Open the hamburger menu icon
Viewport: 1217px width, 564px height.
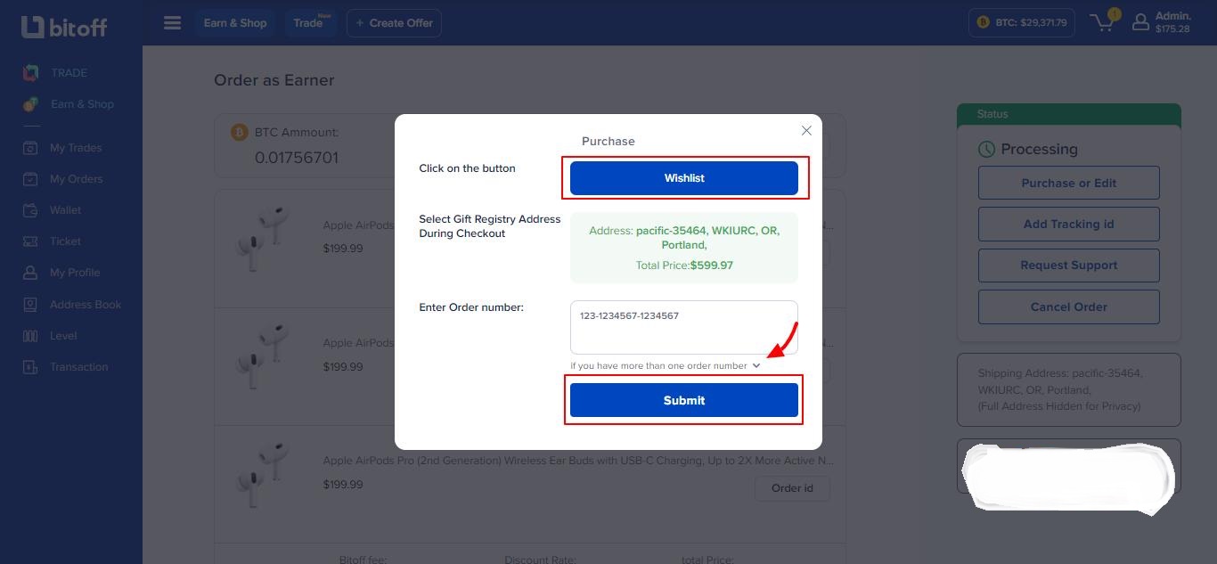pos(172,23)
